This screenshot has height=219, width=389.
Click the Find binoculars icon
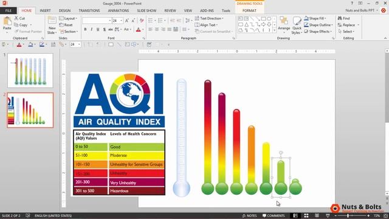[x=340, y=18]
